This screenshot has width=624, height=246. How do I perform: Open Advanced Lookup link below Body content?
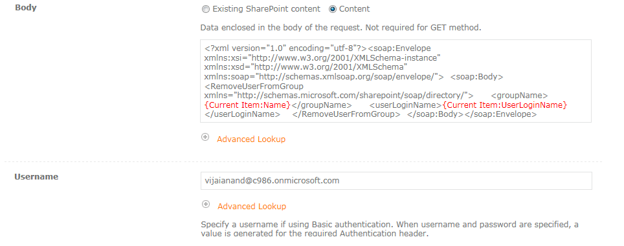[x=251, y=139]
